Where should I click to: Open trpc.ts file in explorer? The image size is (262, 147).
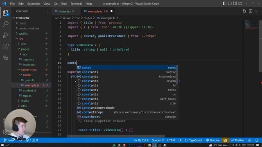pyautogui.click(x=27, y=96)
